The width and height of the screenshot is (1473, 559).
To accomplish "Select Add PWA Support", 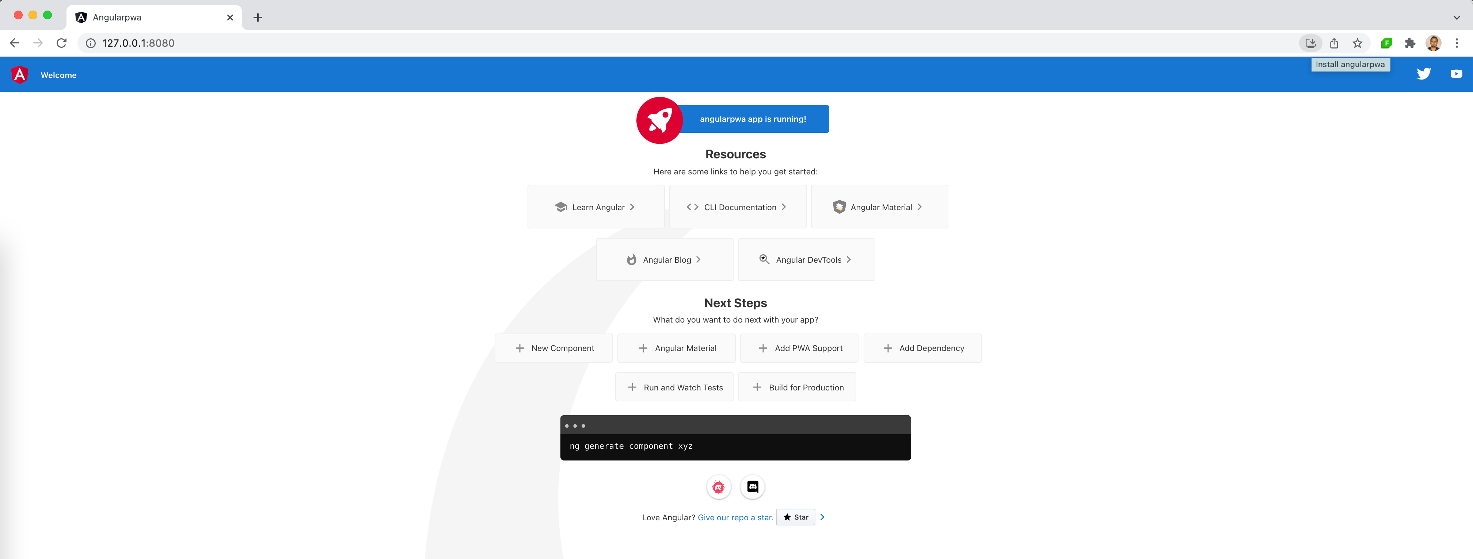I will coord(799,348).
